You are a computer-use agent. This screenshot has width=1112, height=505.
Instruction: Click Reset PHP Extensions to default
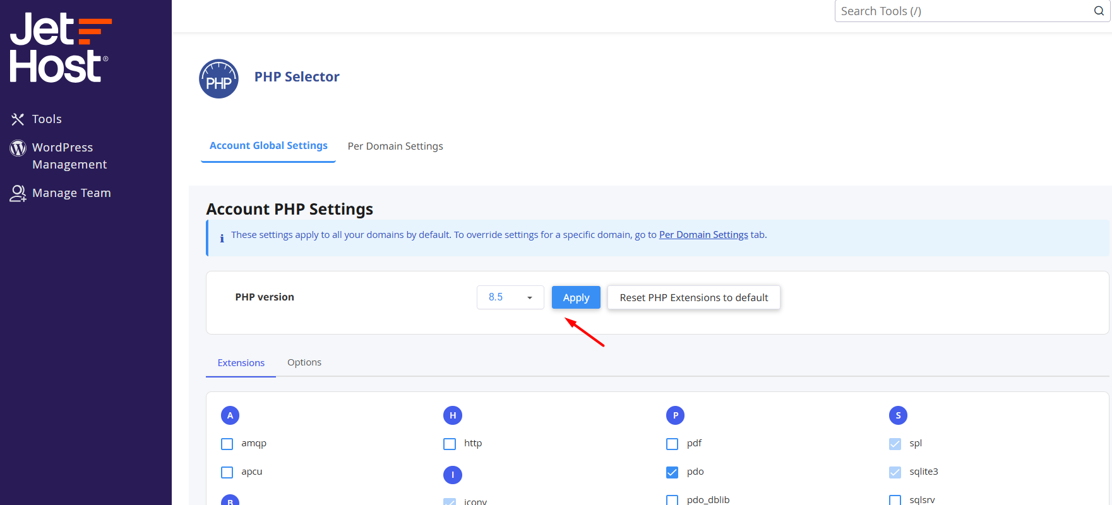pyautogui.click(x=694, y=297)
